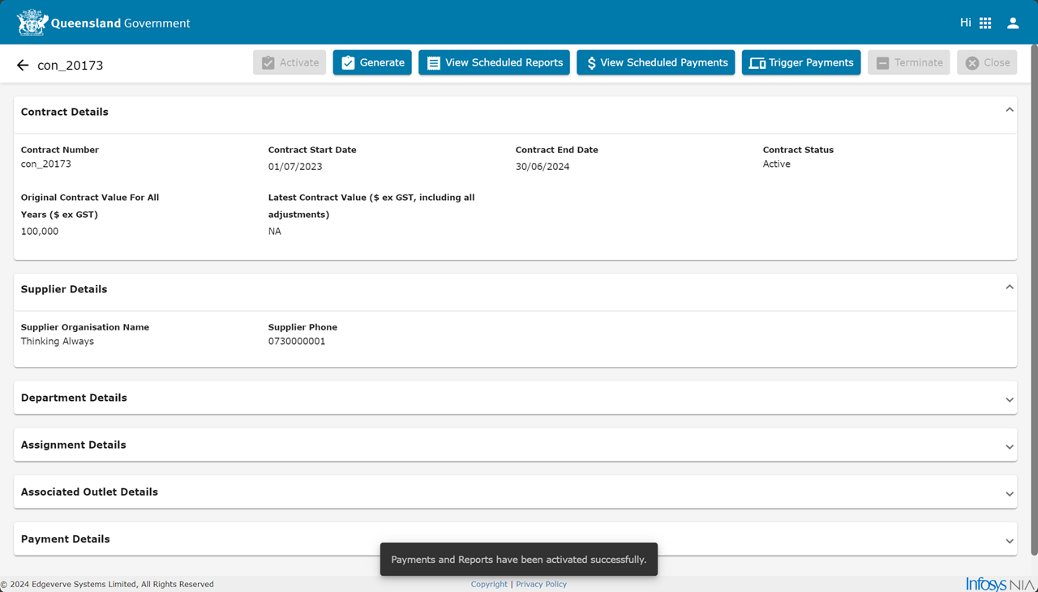1038x592 pixels.
Task: Open View Scheduled Reports
Action: pyautogui.click(x=494, y=62)
